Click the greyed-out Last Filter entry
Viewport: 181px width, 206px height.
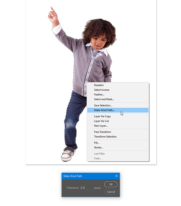coord(118,154)
